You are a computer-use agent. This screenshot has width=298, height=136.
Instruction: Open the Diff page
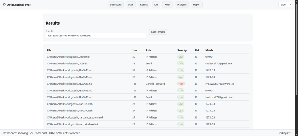(x=156, y=5)
